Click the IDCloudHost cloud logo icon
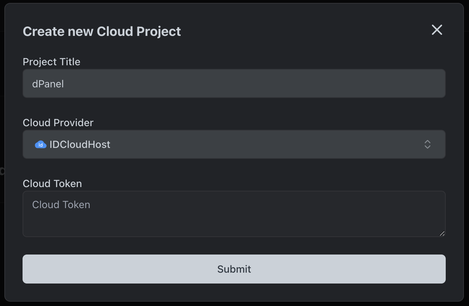 (40, 145)
